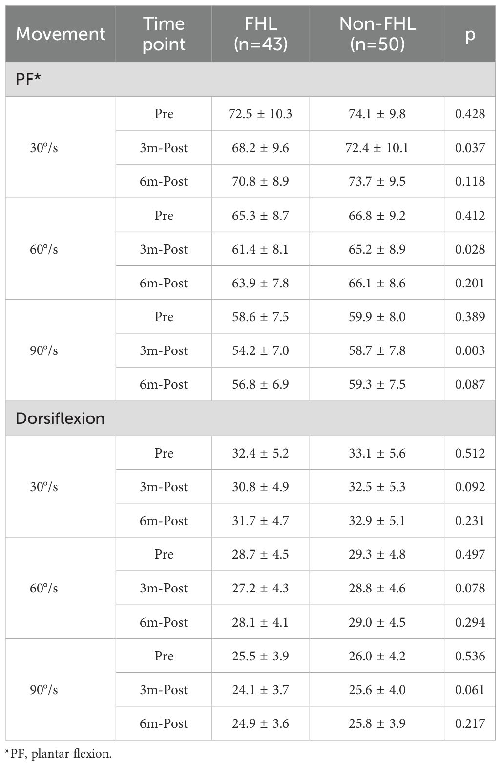The image size is (501, 766).
Task: Click the p column header
Action: (470, 34)
